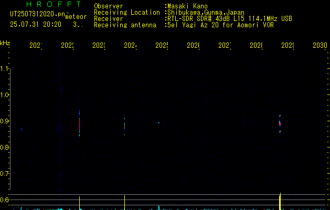This screenshot has height=210, width=330.
Task: Click the location Shibukawa,Gunma,Japan
Action: [206, 13]
